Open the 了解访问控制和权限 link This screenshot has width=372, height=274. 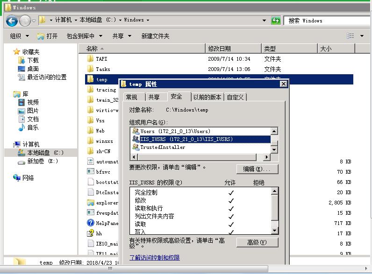pos(155,258)
